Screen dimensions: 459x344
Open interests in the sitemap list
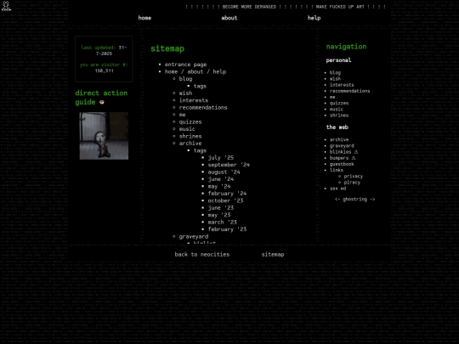click(194, 100)
